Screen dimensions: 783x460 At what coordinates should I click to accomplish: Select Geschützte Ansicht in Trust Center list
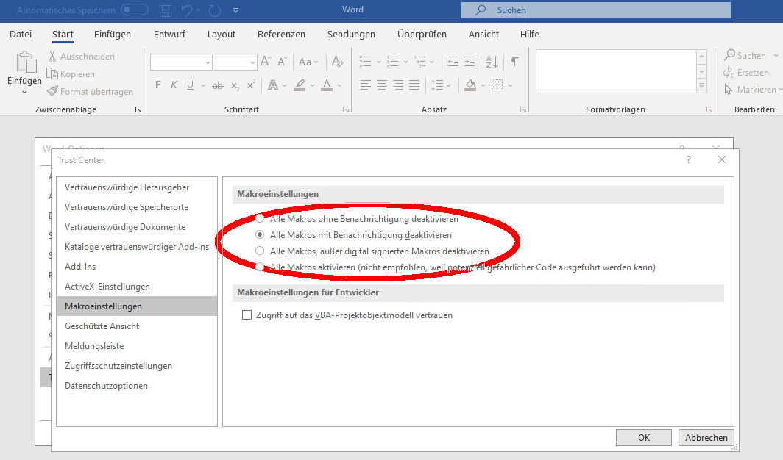(x=102, y=326)
